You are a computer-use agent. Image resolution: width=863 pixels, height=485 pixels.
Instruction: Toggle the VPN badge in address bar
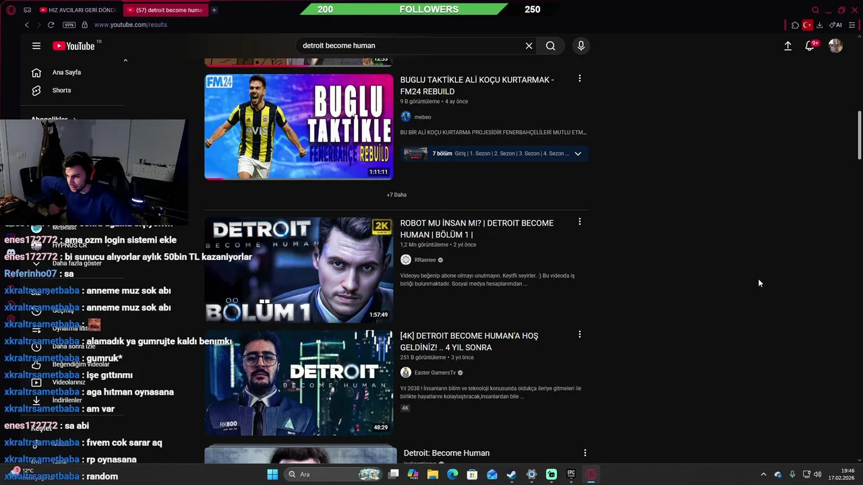69,25
